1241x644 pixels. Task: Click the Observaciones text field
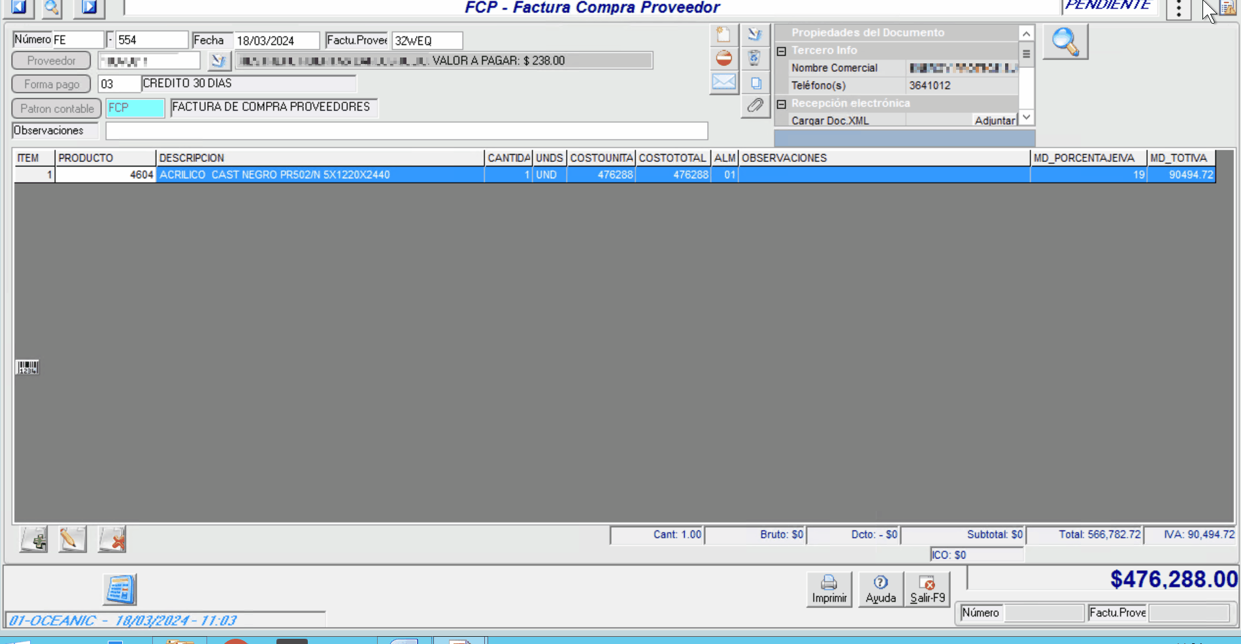point(406,131)
